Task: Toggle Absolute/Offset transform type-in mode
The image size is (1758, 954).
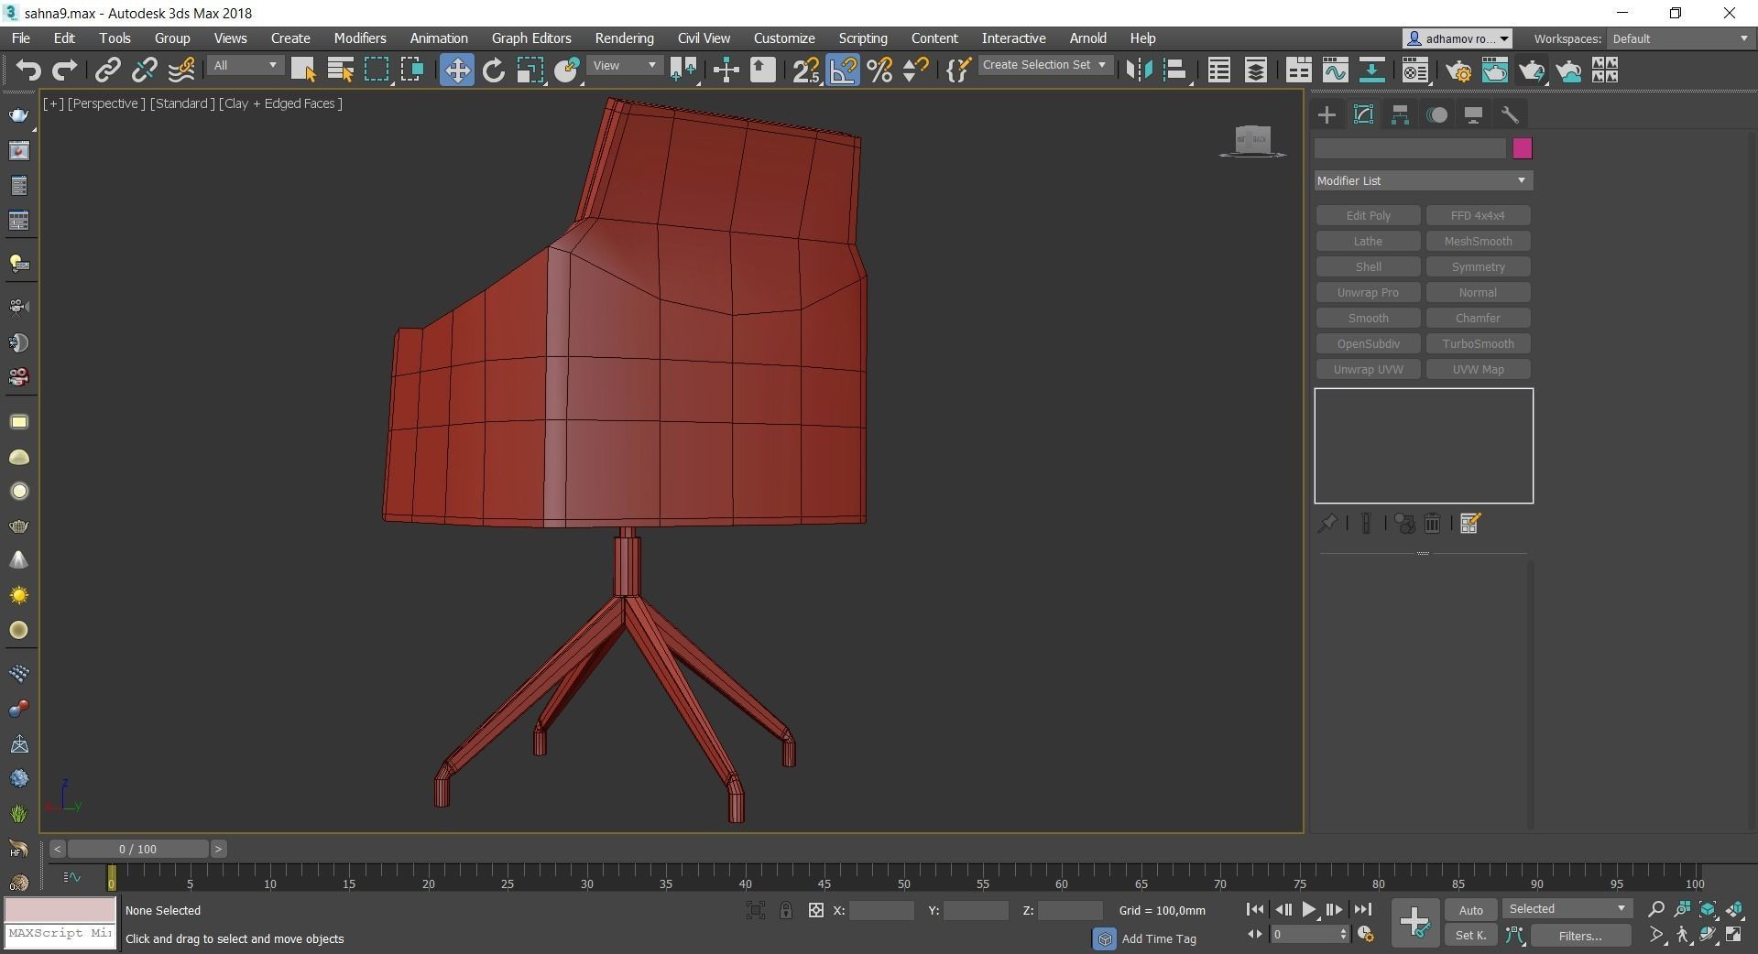Action: [815, 910]
